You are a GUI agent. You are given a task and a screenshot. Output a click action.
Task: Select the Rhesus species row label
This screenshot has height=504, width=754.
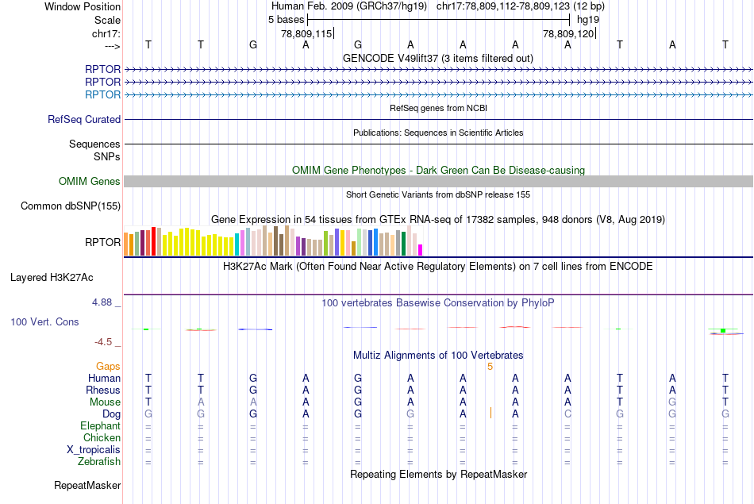pyautogui.click(x=103, y=390)
